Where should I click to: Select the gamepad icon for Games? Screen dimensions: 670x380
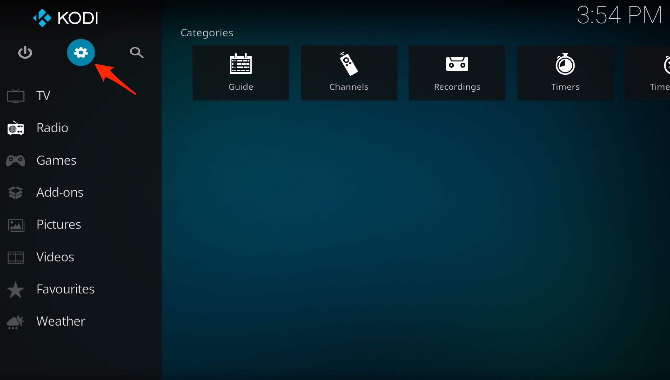[x=16, y=160]
